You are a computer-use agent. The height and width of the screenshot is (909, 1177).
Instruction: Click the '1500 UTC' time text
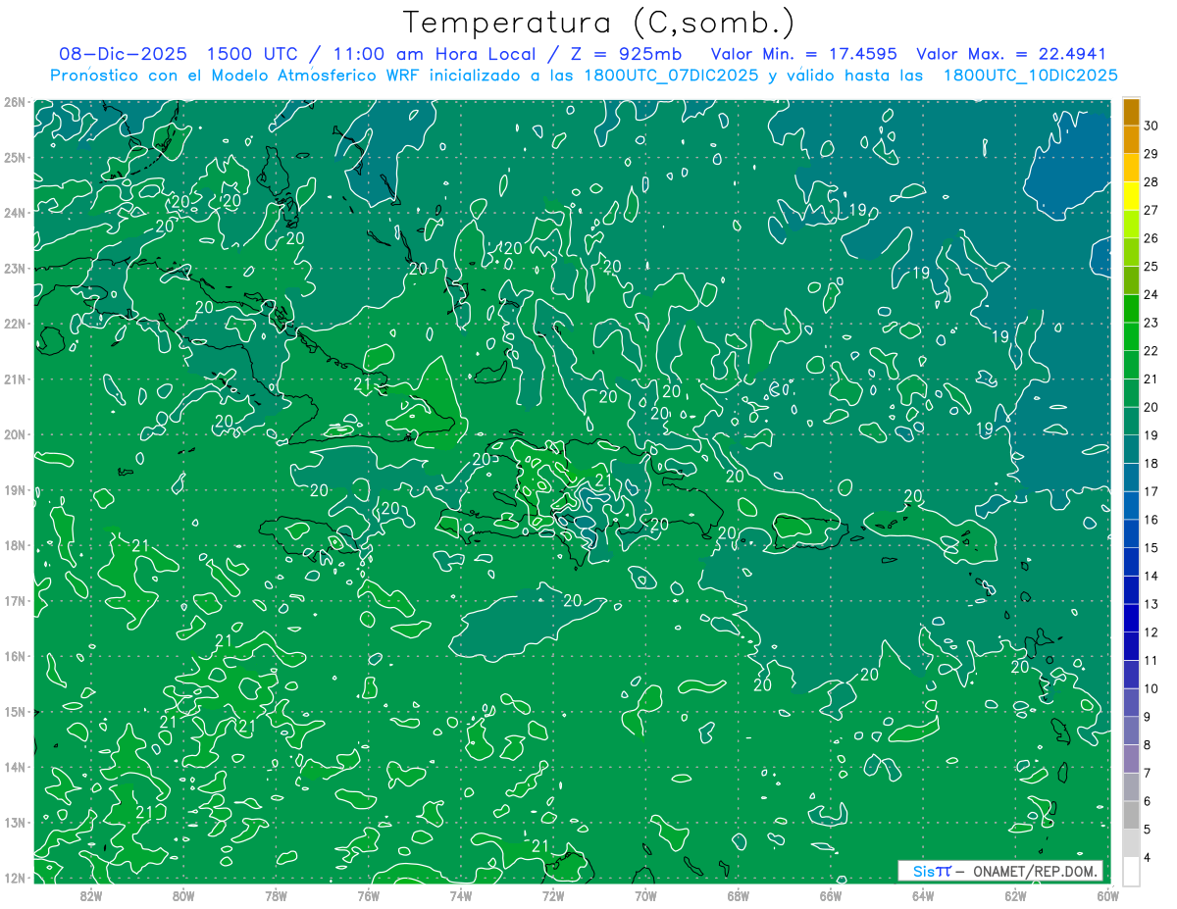pos(254,54)
